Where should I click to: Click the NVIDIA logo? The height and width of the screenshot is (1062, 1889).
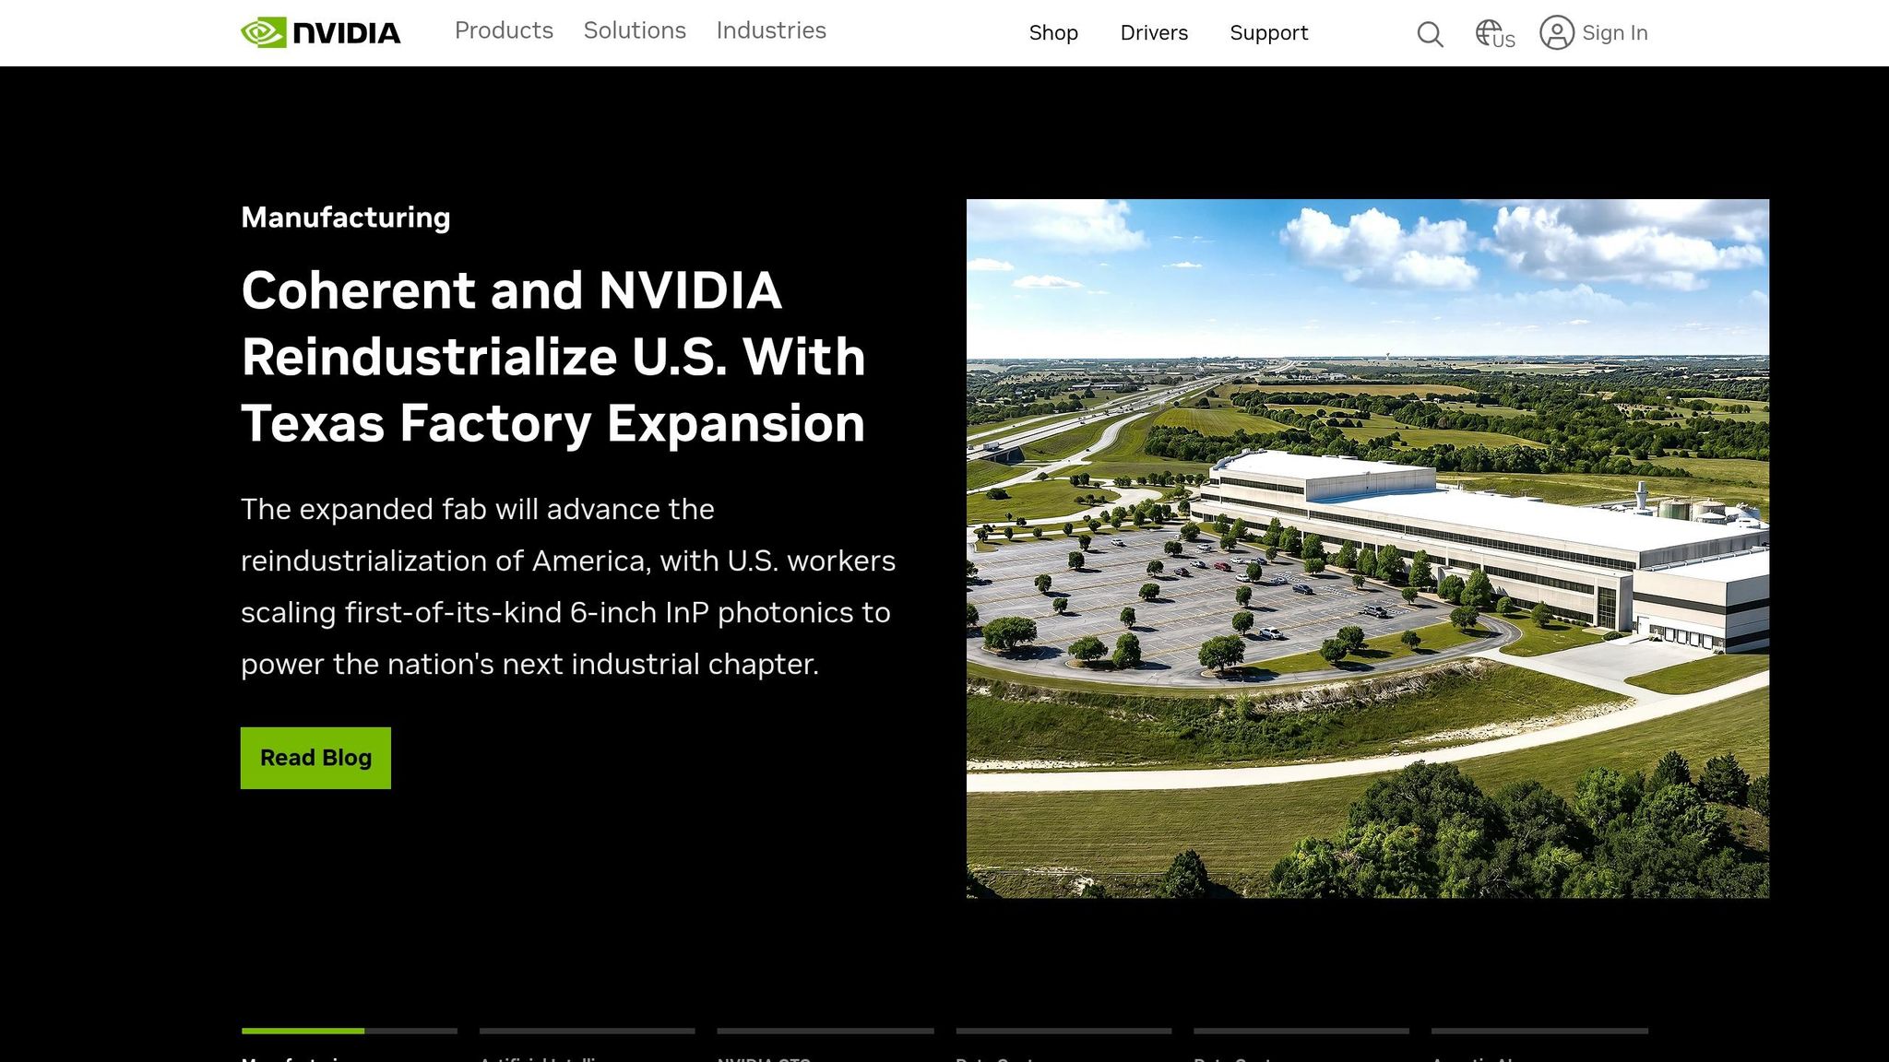pyautogui.click(x=320, y=32)
